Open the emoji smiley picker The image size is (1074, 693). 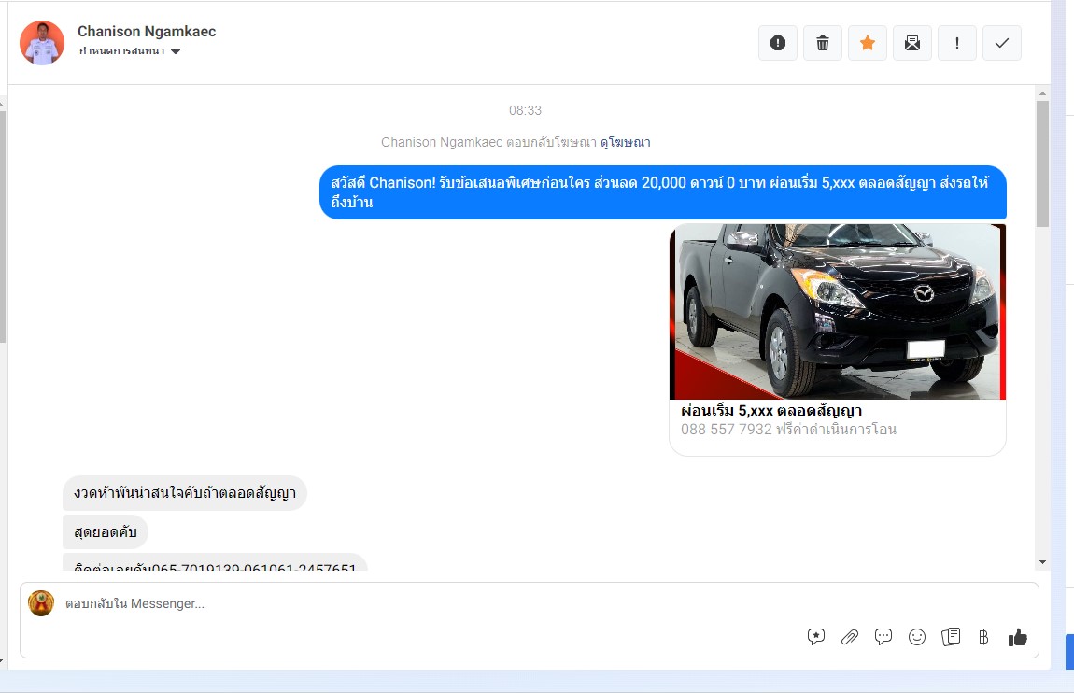(917, 637)
